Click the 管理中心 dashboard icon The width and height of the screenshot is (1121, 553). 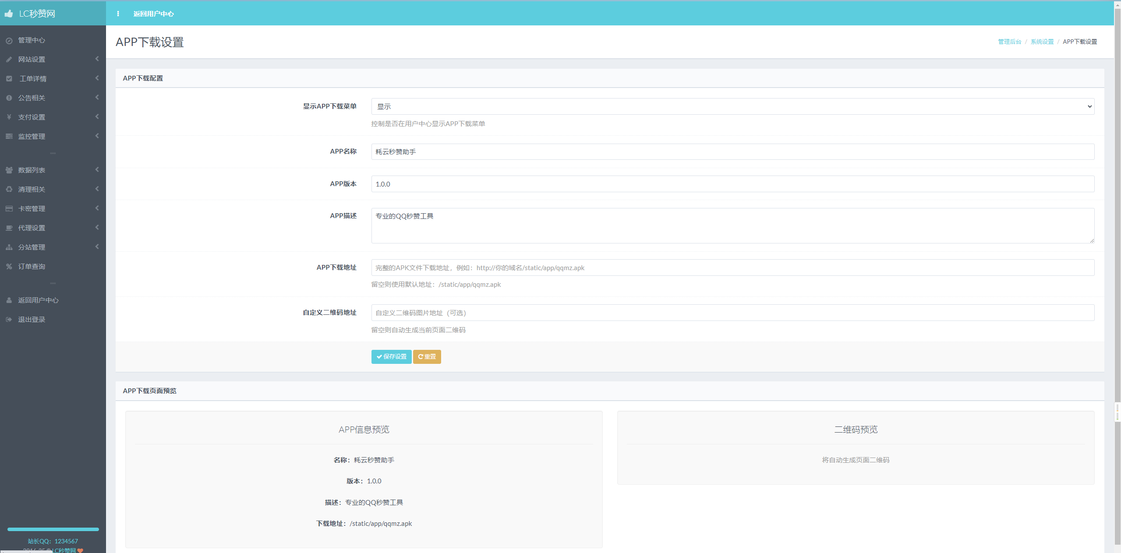9,40
